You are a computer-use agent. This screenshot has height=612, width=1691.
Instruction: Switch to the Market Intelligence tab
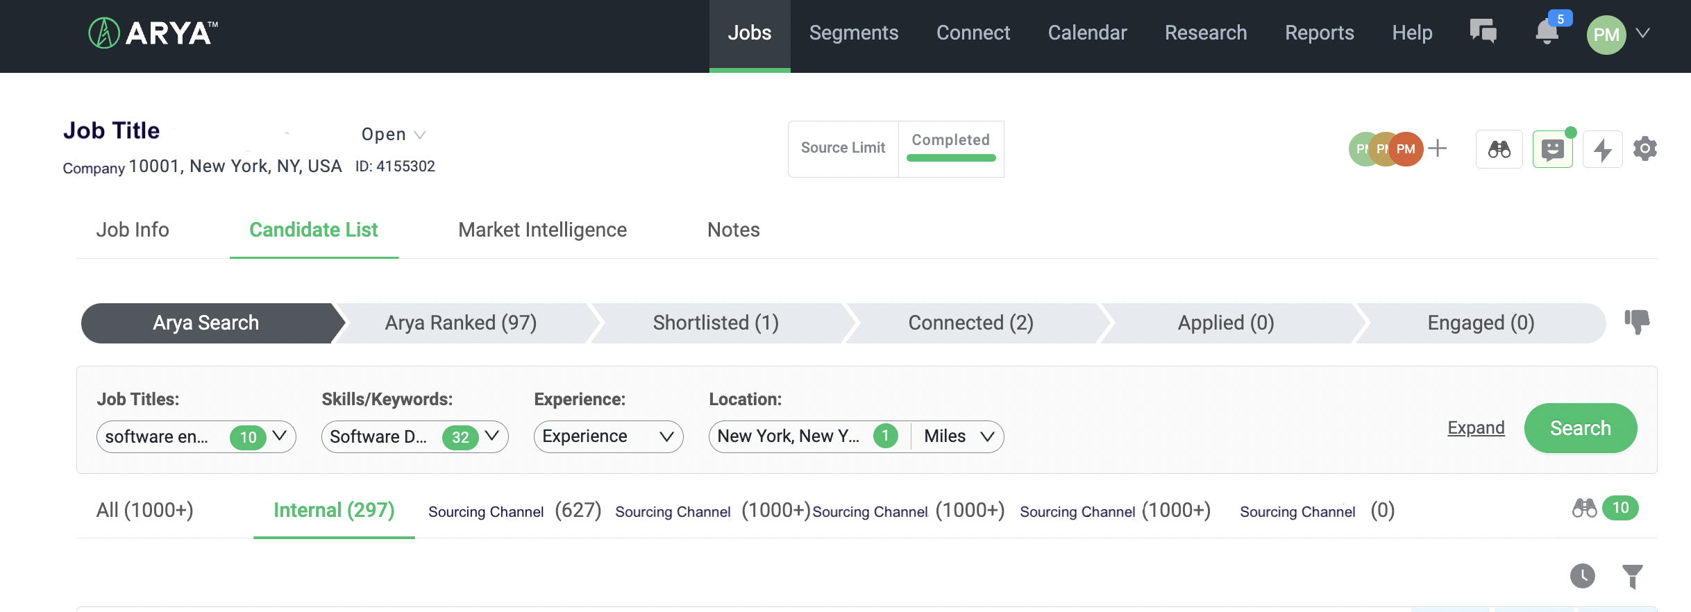pos(542,230)
